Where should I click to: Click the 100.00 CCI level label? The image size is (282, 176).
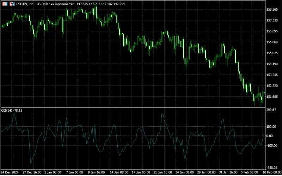click(x=272, y=126)
